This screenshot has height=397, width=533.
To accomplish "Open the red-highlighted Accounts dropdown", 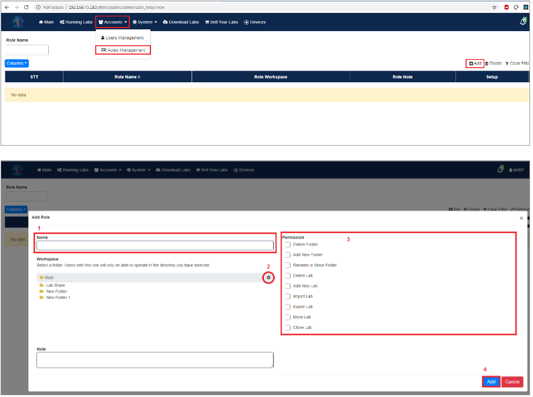I will click(x=112, y=22).
